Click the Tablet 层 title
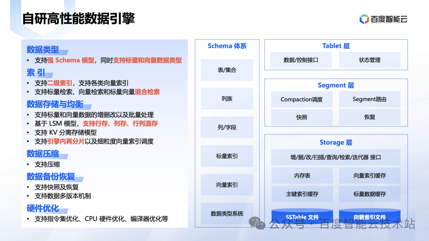Image resolution: width=429 pixels, height=241 pixels. click(x=336, y=46)
